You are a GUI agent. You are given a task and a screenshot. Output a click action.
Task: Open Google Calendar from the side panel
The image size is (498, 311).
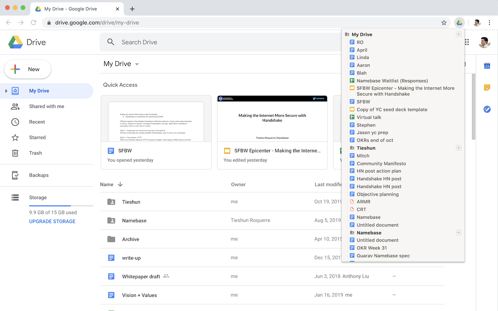coord(487,66)
